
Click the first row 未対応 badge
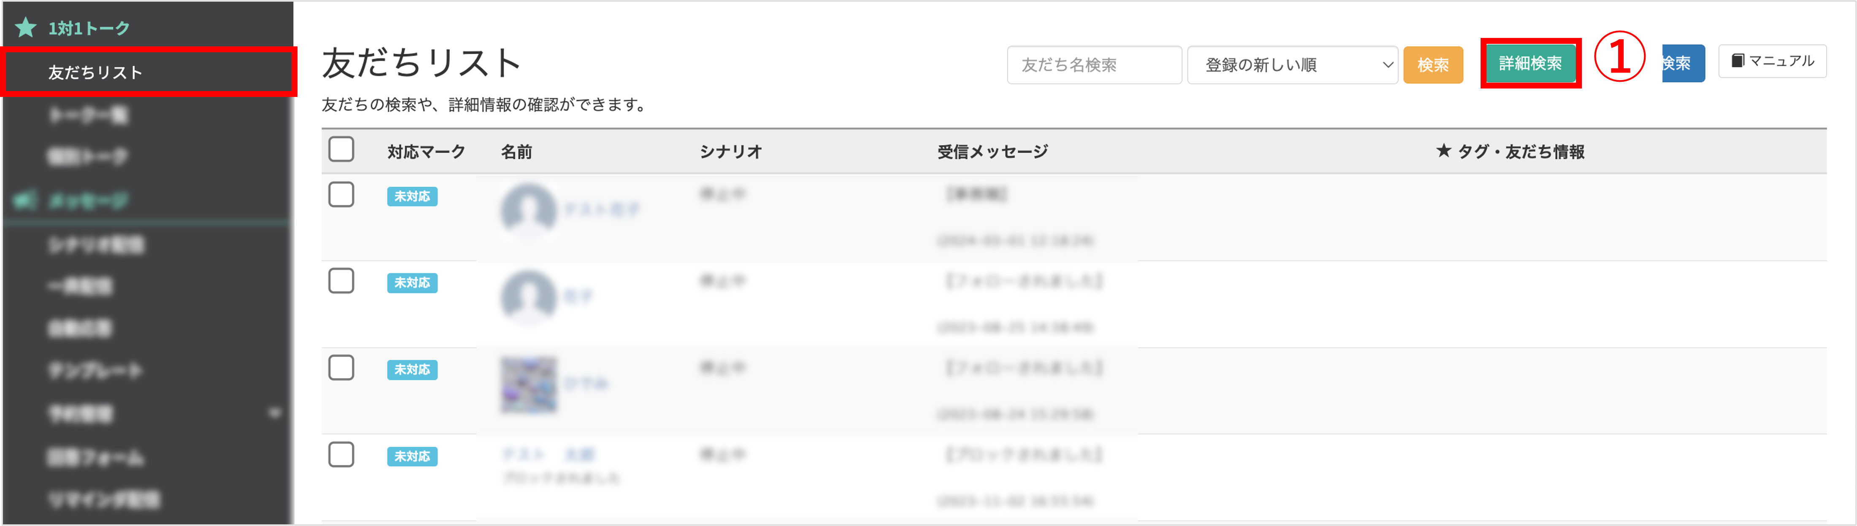point(412,197)
